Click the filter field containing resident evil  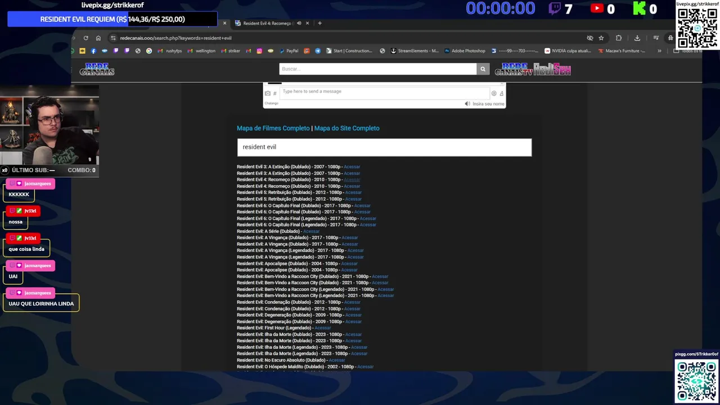click(x=384, y=147)
